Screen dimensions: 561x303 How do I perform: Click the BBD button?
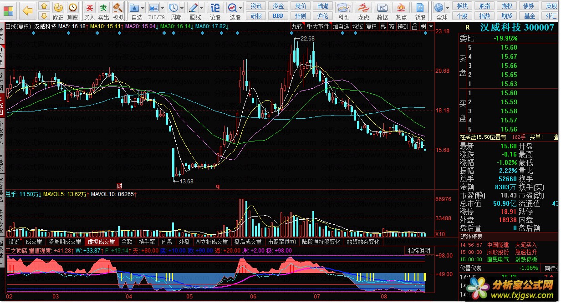click(x=278, y=16)
